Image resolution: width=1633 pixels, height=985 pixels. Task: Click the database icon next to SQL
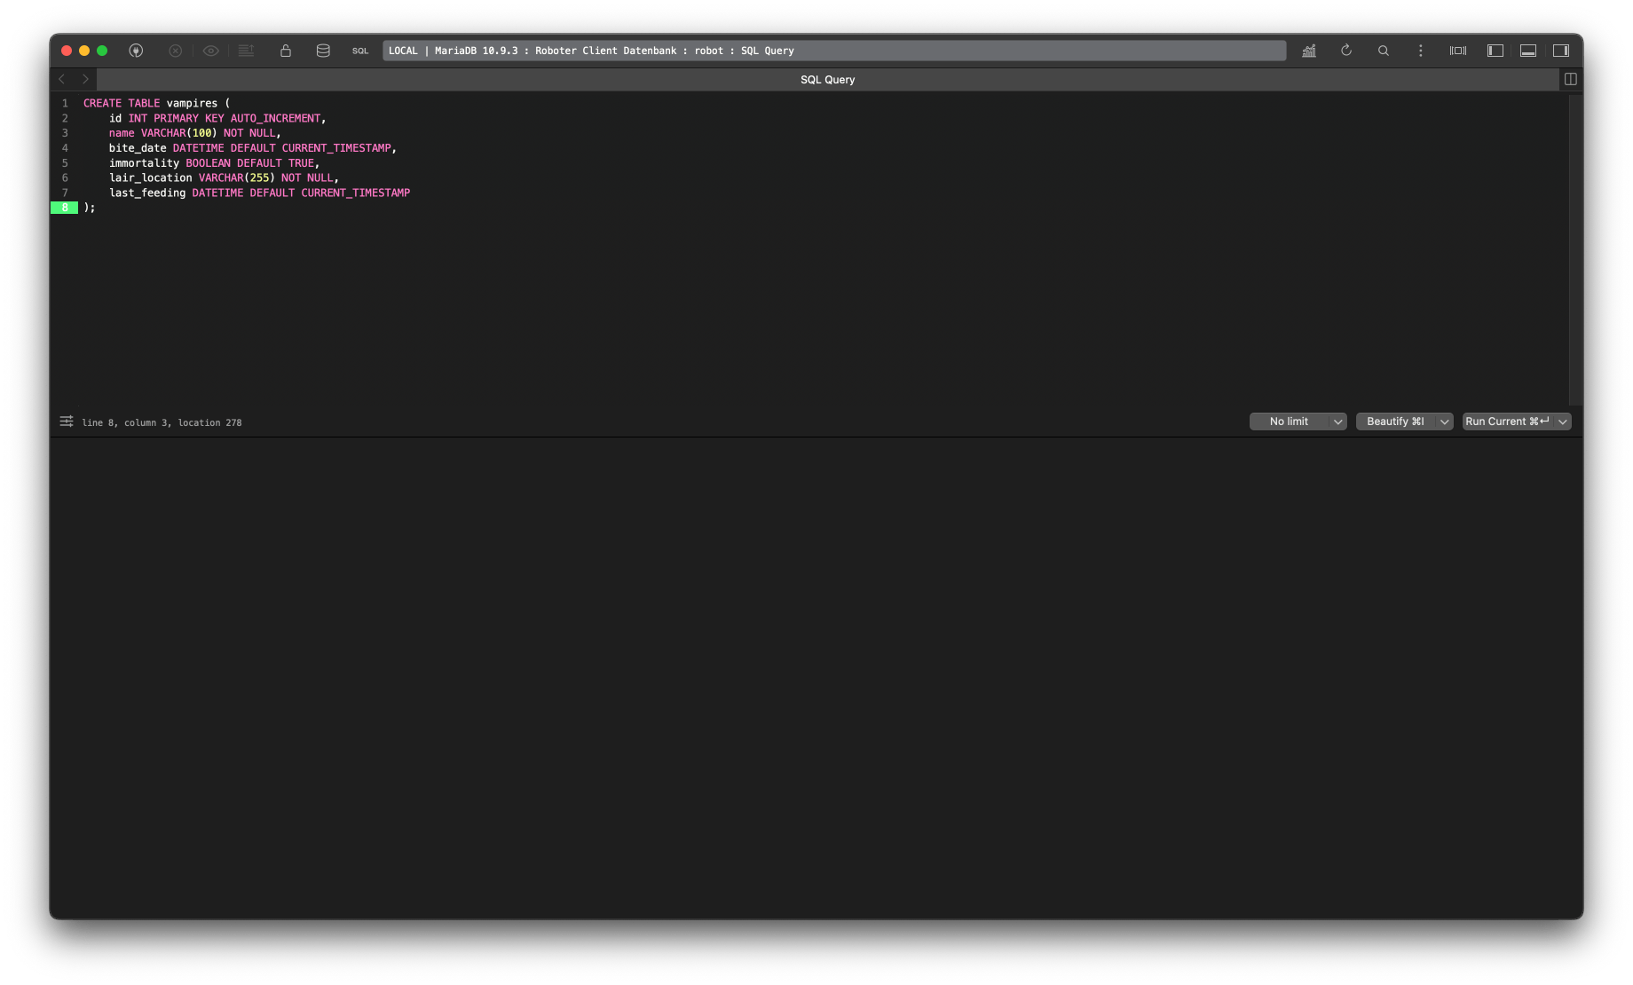click(x=323, y=51)
